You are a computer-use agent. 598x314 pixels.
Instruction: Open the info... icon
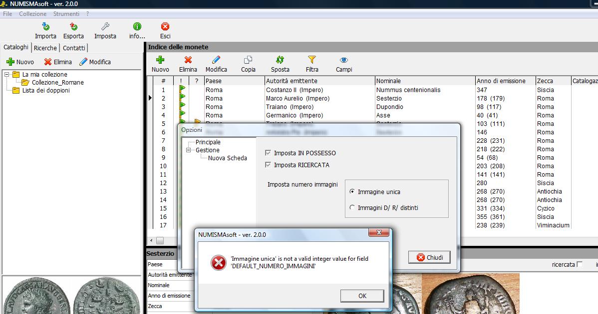point(137,26)
